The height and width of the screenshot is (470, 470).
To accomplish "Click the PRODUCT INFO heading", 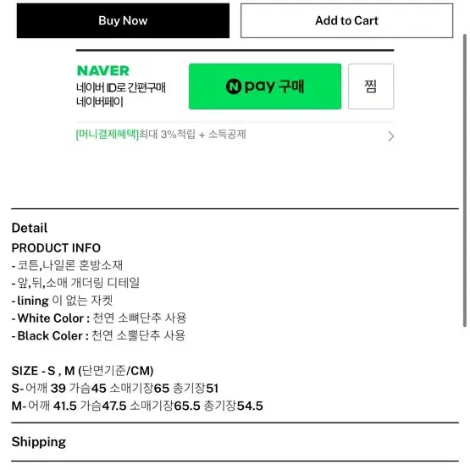I will pyautogui.click(x=56, y=248).
